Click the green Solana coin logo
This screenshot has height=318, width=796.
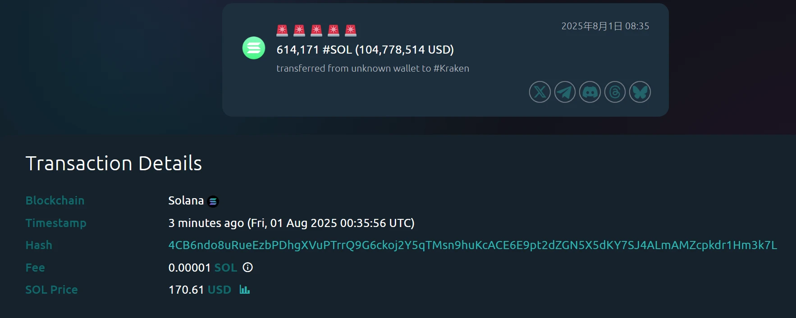click(x=254, y=48)
